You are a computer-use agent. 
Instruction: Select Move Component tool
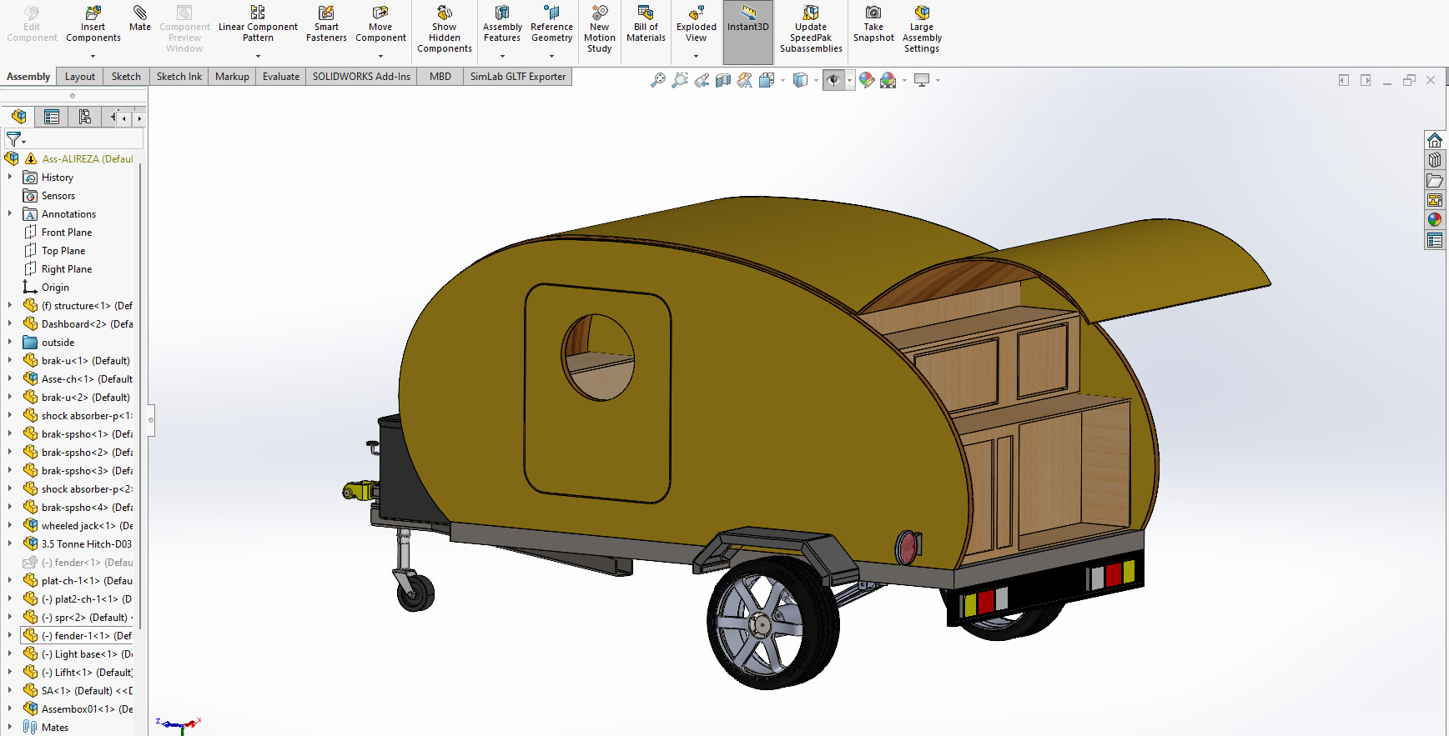click(x=380, y=25)
